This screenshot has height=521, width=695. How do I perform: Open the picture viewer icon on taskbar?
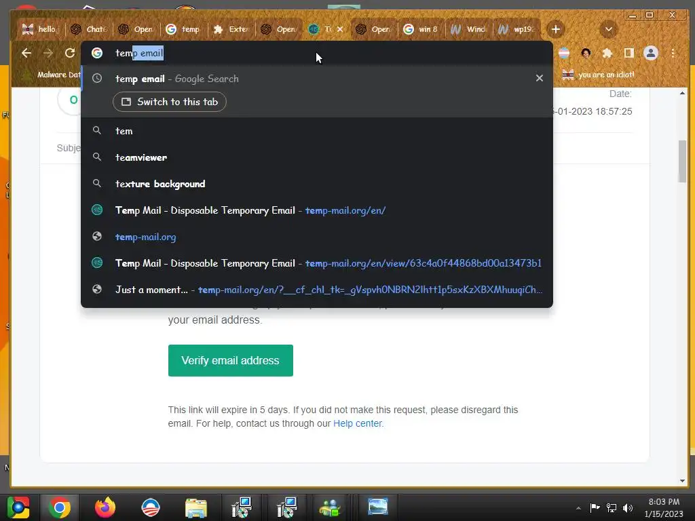point(377,507)
